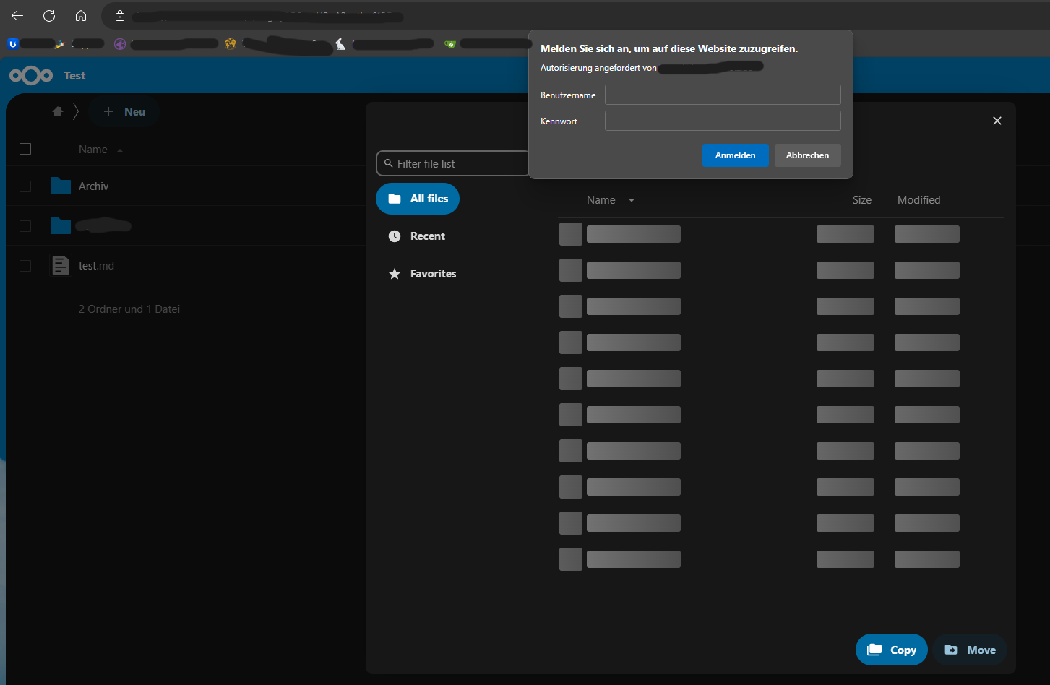Click the Benutzername input field

(x=723, y=95)
